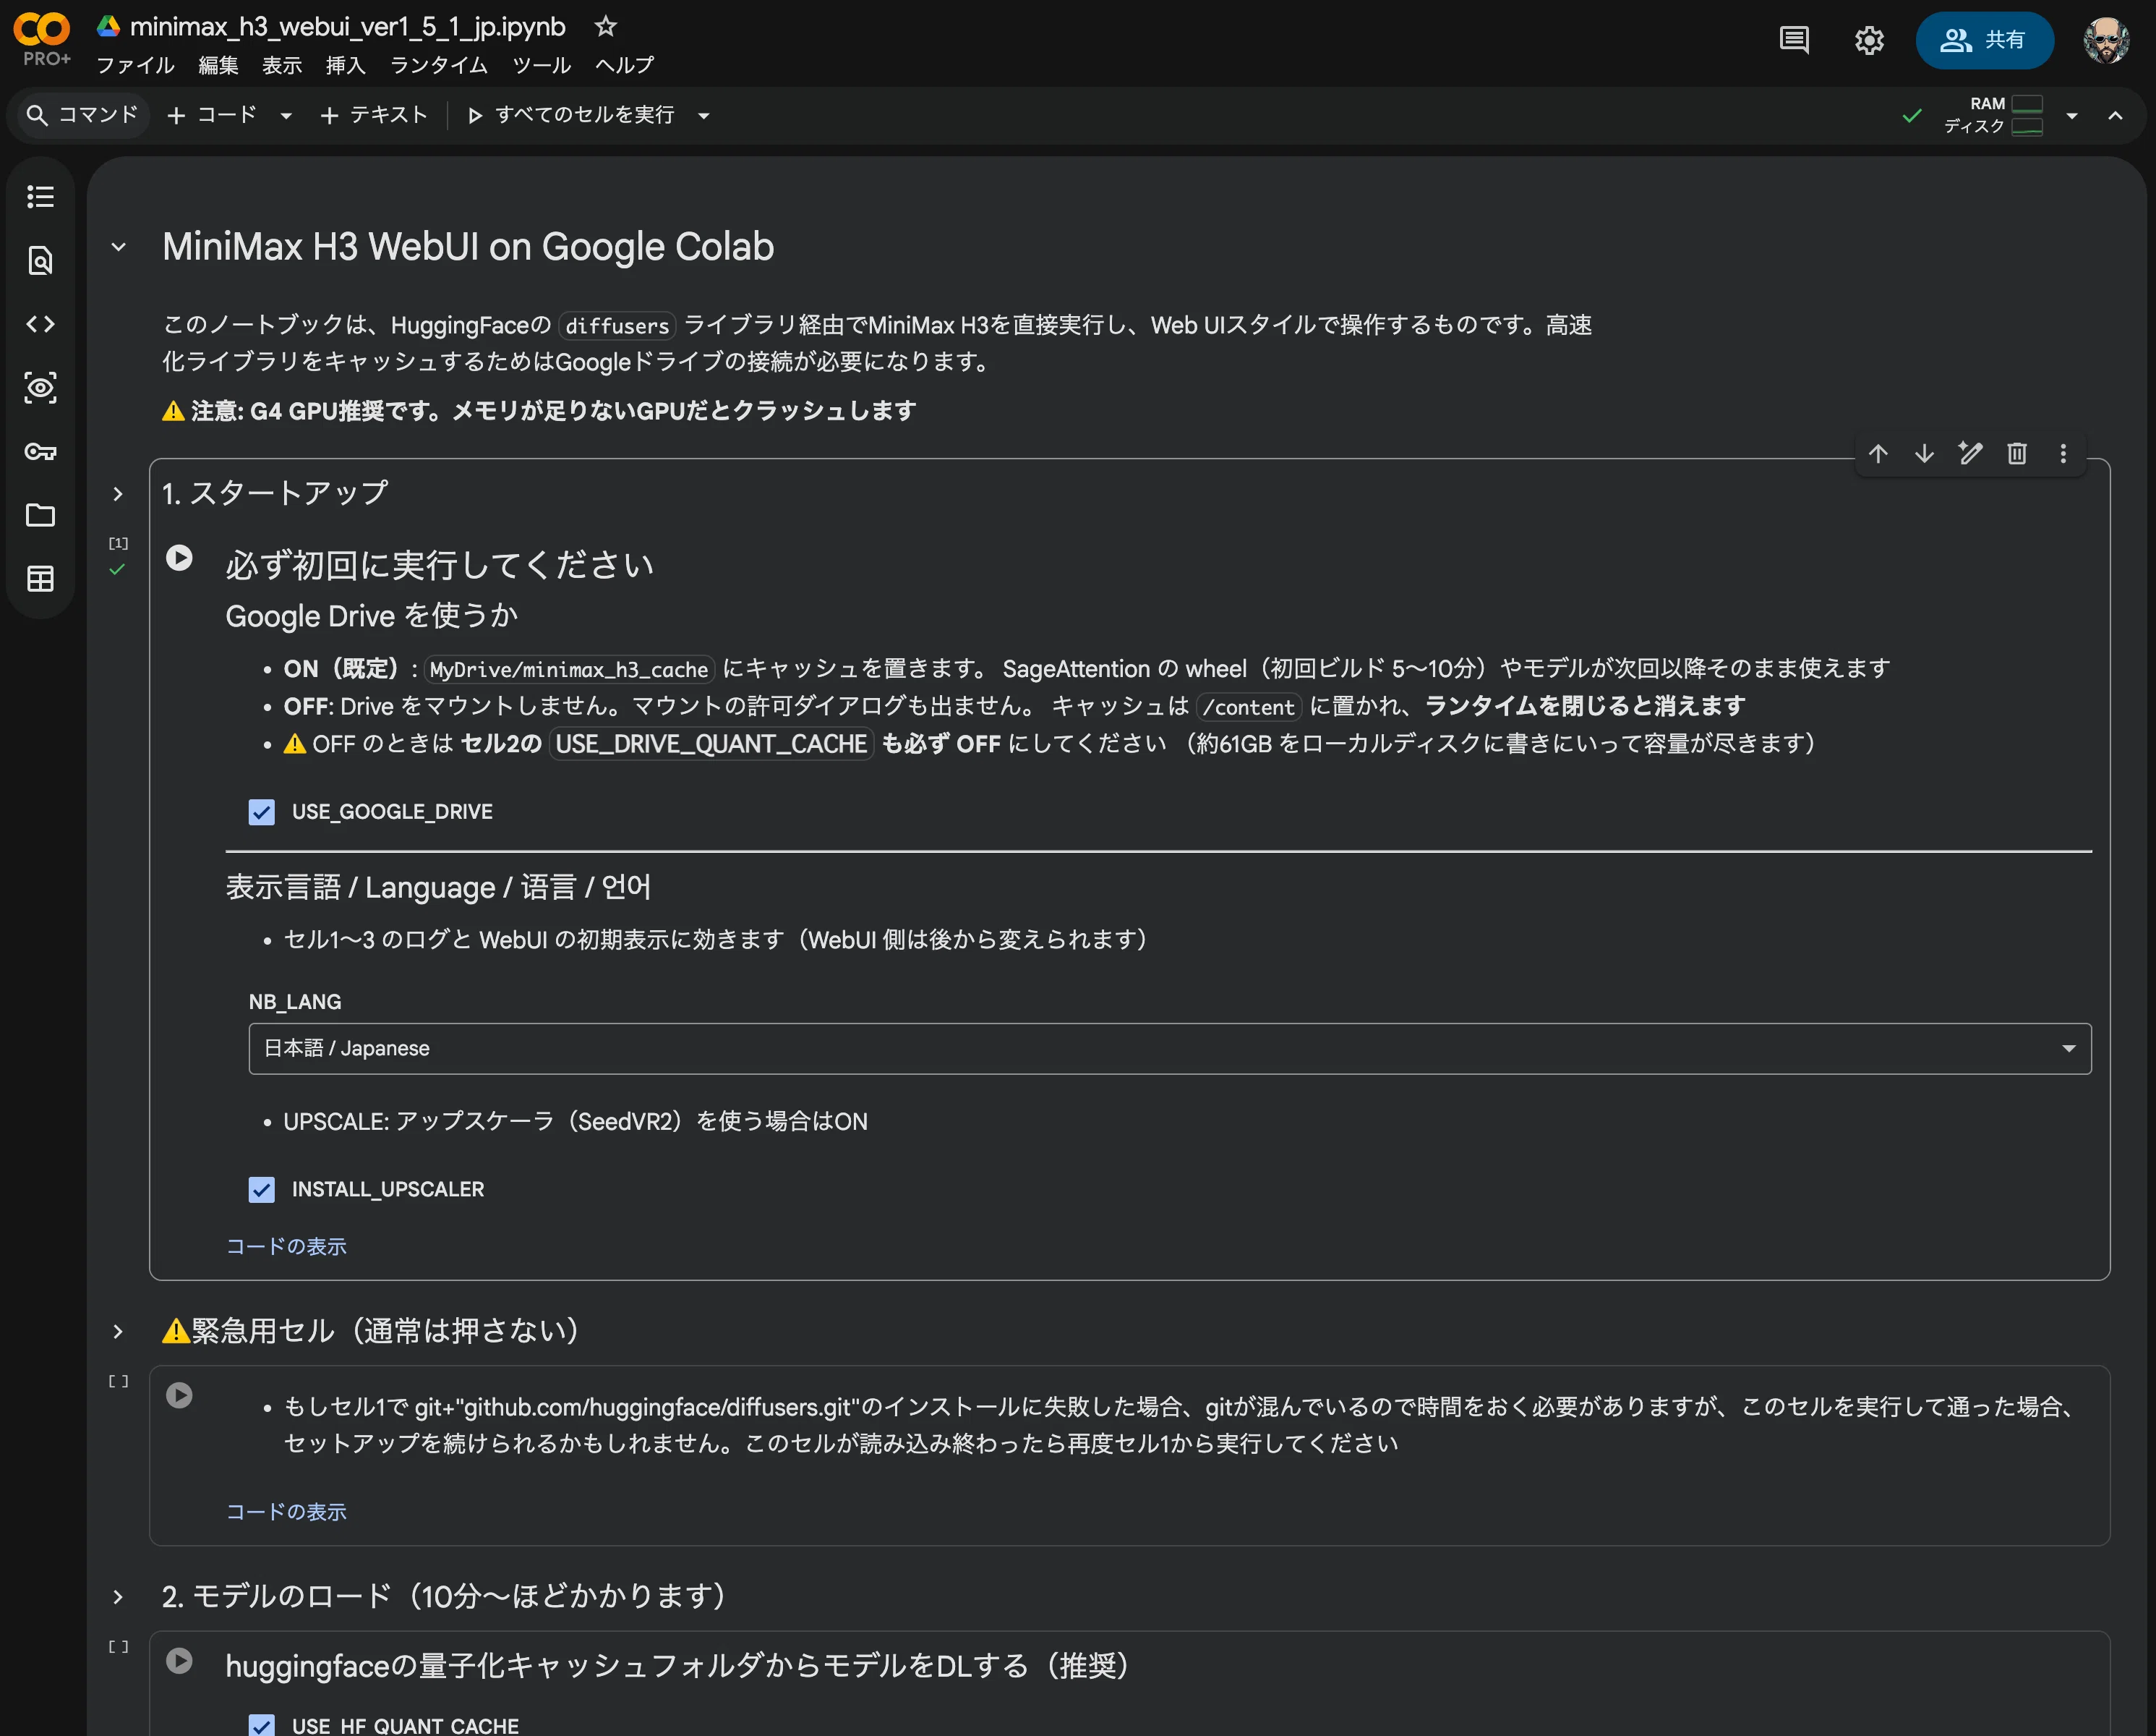Move cell up with up arrow icon
The width and height of the screenshot is (2156, 1736).
(1878, 454)
